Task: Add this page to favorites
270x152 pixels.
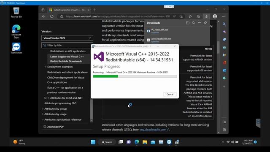Action: click(181, 16)
